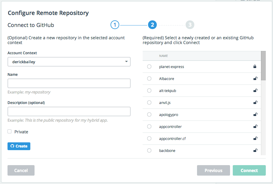273x184 pixels.
Task: Click the open lock icon beside apologypro
Action: (x=255, y=114)
